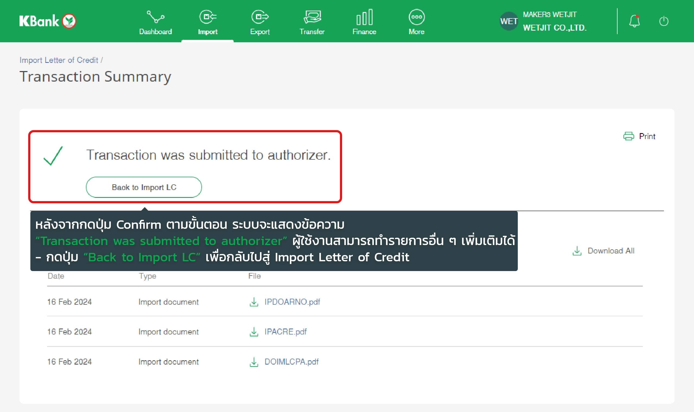Open the IPDOARNO.pdf file link
The image size is (694, 412).
point(292,302)
